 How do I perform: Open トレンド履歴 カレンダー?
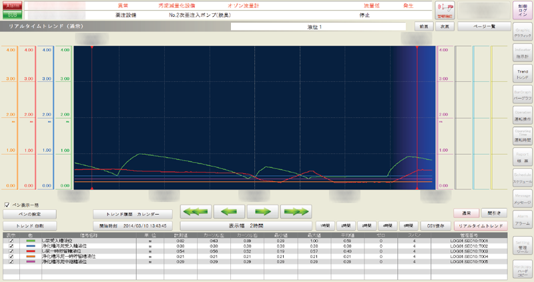132,214
